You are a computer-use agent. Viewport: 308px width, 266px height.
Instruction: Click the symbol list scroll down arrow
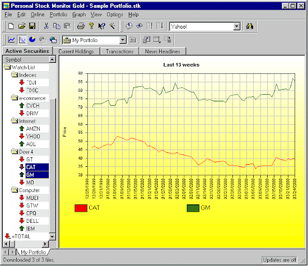coord(52,236)
